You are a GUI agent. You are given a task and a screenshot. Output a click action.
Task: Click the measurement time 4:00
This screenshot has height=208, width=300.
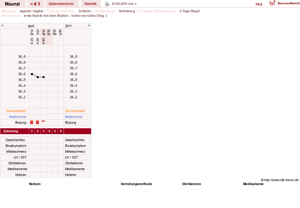pos(38,41)
